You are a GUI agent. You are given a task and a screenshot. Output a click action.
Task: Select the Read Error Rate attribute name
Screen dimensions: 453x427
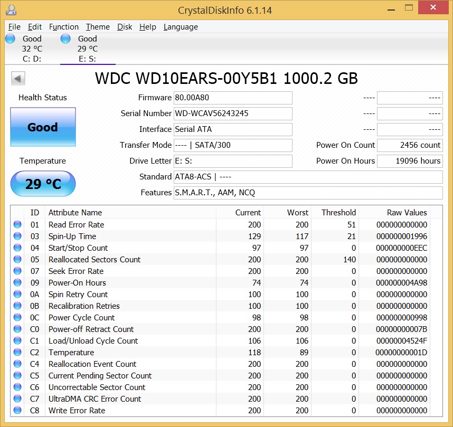click(76, 225)
